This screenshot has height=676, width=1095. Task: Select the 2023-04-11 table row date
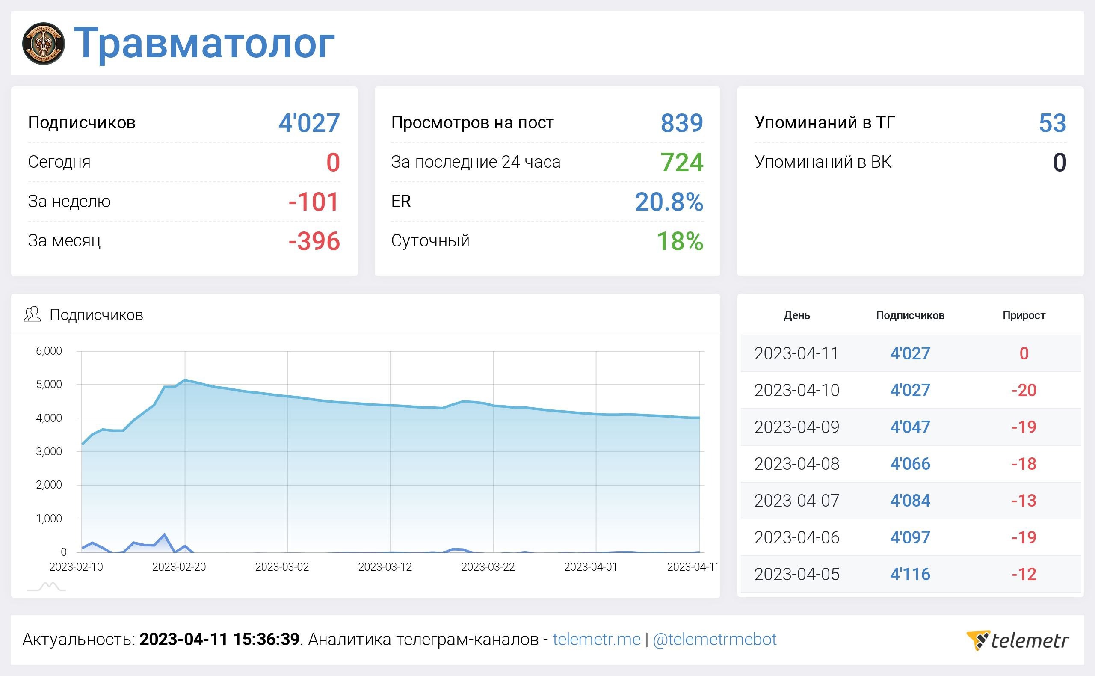[797, 353]
